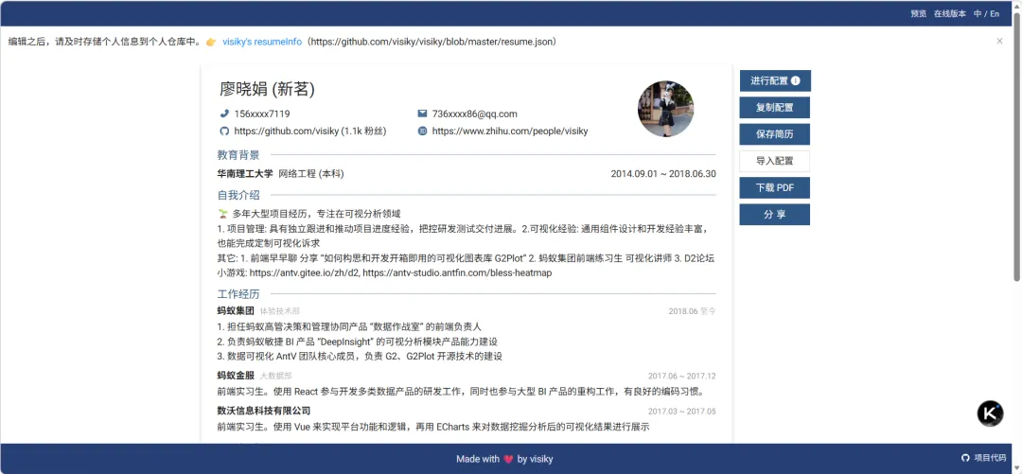Screen dimensions: 1022x474
Task: Click the heart icon in the footer
Action: 508,459
